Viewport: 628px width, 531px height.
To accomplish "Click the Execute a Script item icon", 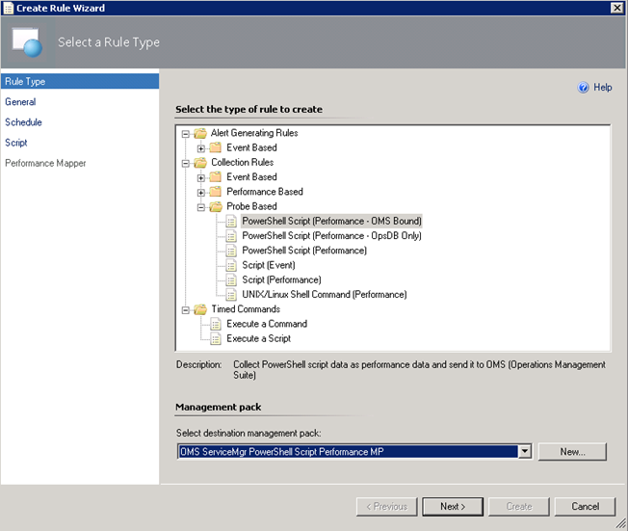I will click(x=216, y=338).
